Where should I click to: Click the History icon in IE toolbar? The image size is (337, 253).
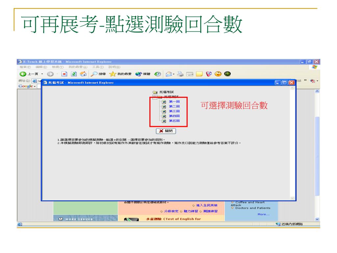click(158, 74)
